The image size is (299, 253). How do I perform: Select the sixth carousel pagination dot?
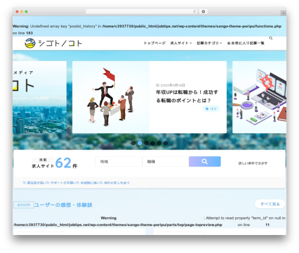[166, 143]
